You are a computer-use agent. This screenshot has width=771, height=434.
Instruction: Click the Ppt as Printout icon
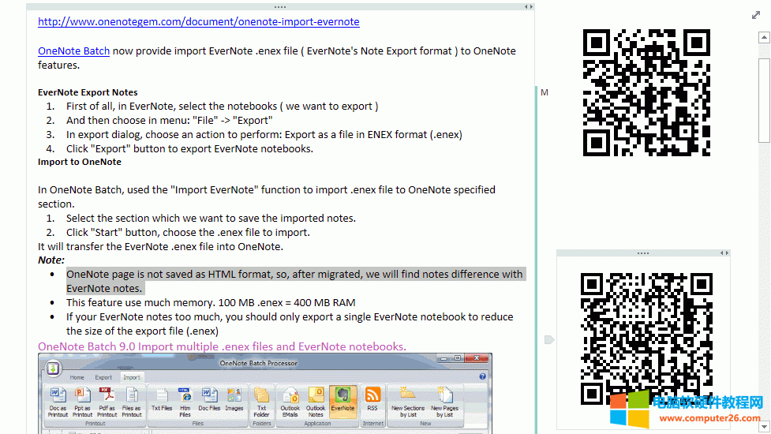82,402
